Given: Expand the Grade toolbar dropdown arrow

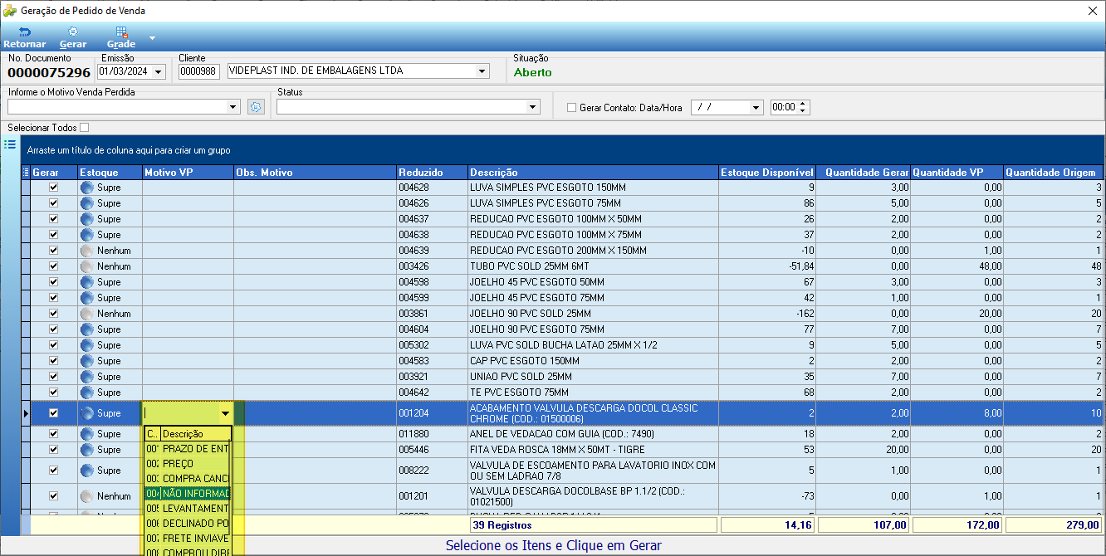Looking at the screenshot, I should click(x=152, y=38).
